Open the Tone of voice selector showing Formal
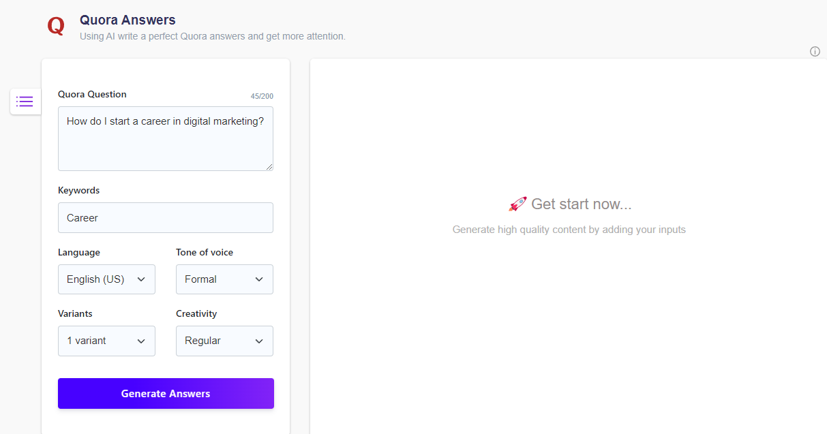This screenshot has width=827, height=434. [224, 279]
